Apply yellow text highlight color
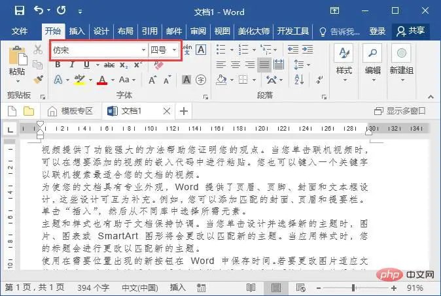Screen dimensions: 441x296 [79, 80]
